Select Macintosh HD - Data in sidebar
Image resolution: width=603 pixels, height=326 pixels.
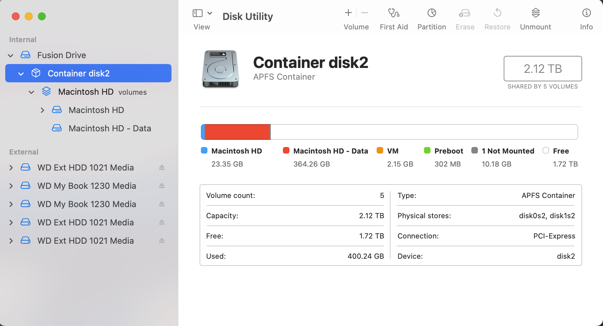[110, 128]
